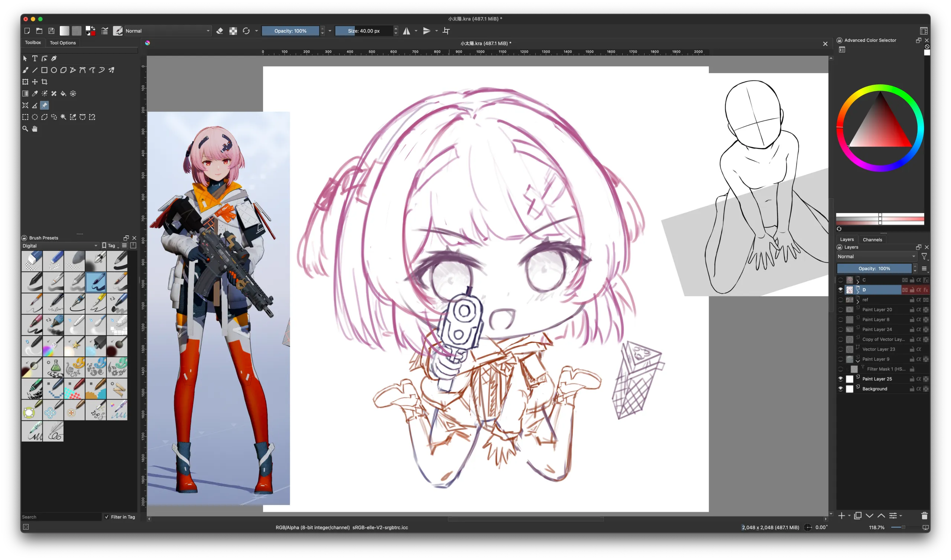Uncheck the Filter in Tag checkbox

tap(107, 517)
